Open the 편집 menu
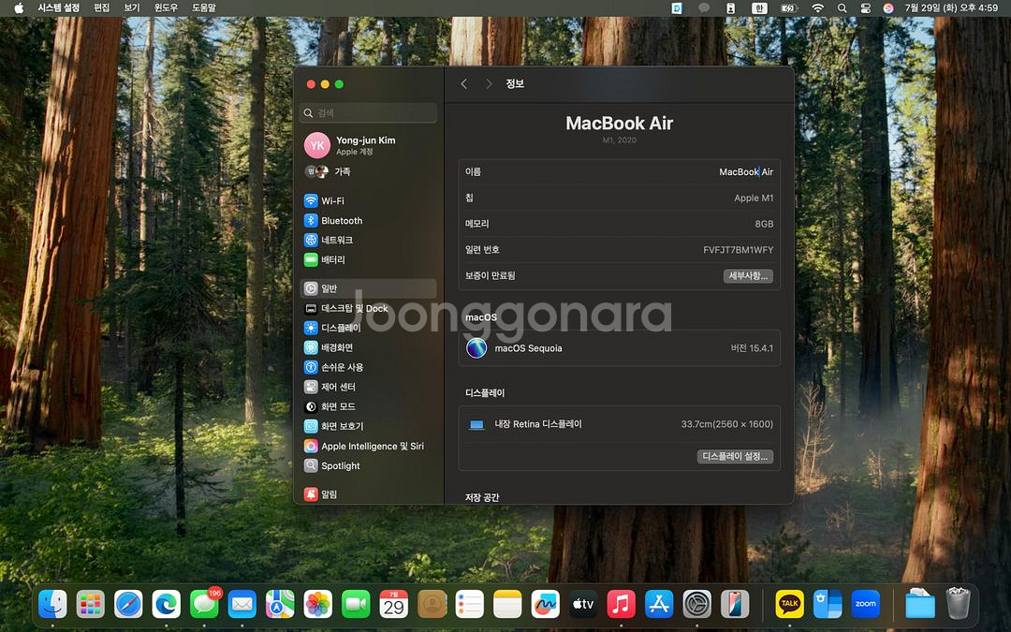 click(x=102, y=7)
